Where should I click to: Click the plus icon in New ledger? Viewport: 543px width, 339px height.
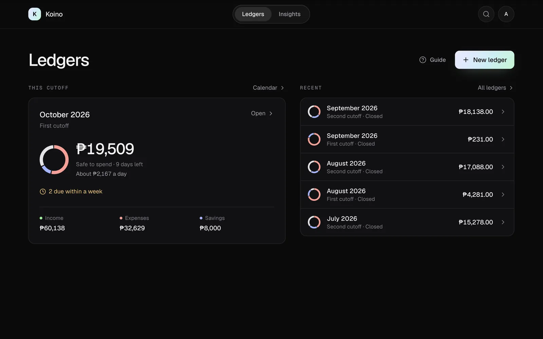(466, 60)
